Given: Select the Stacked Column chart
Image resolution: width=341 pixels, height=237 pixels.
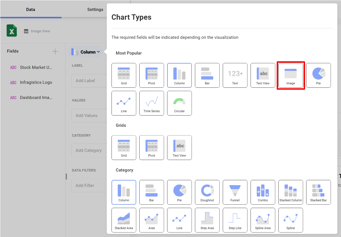Looking at the screenshot, I should 291,192.
